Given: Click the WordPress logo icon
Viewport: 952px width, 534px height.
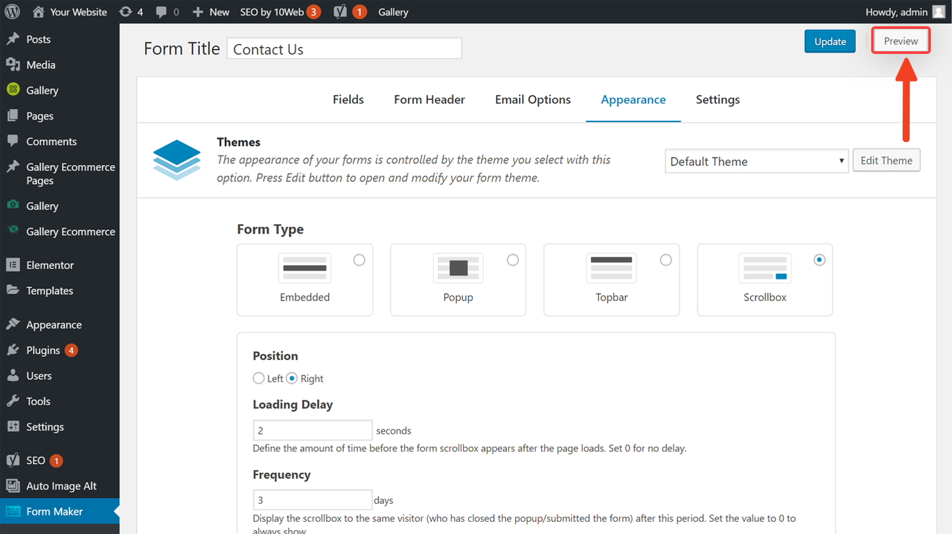Looking at the screenshot, I should pos(12,12).
